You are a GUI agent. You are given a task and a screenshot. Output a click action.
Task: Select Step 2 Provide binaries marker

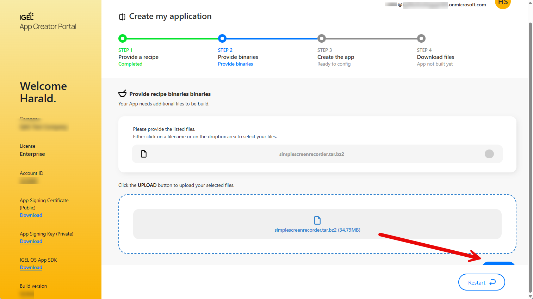click(222, 38)
